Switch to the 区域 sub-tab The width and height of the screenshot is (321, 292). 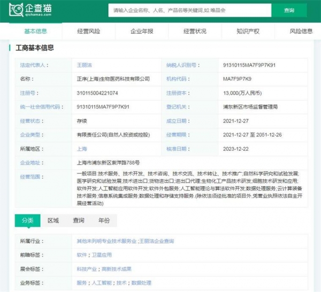pos(53,220)
